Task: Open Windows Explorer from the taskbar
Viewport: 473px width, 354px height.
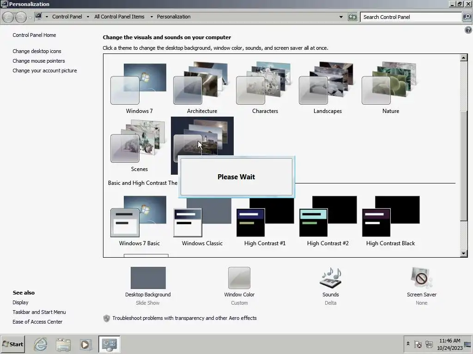Action: (63, 344)
